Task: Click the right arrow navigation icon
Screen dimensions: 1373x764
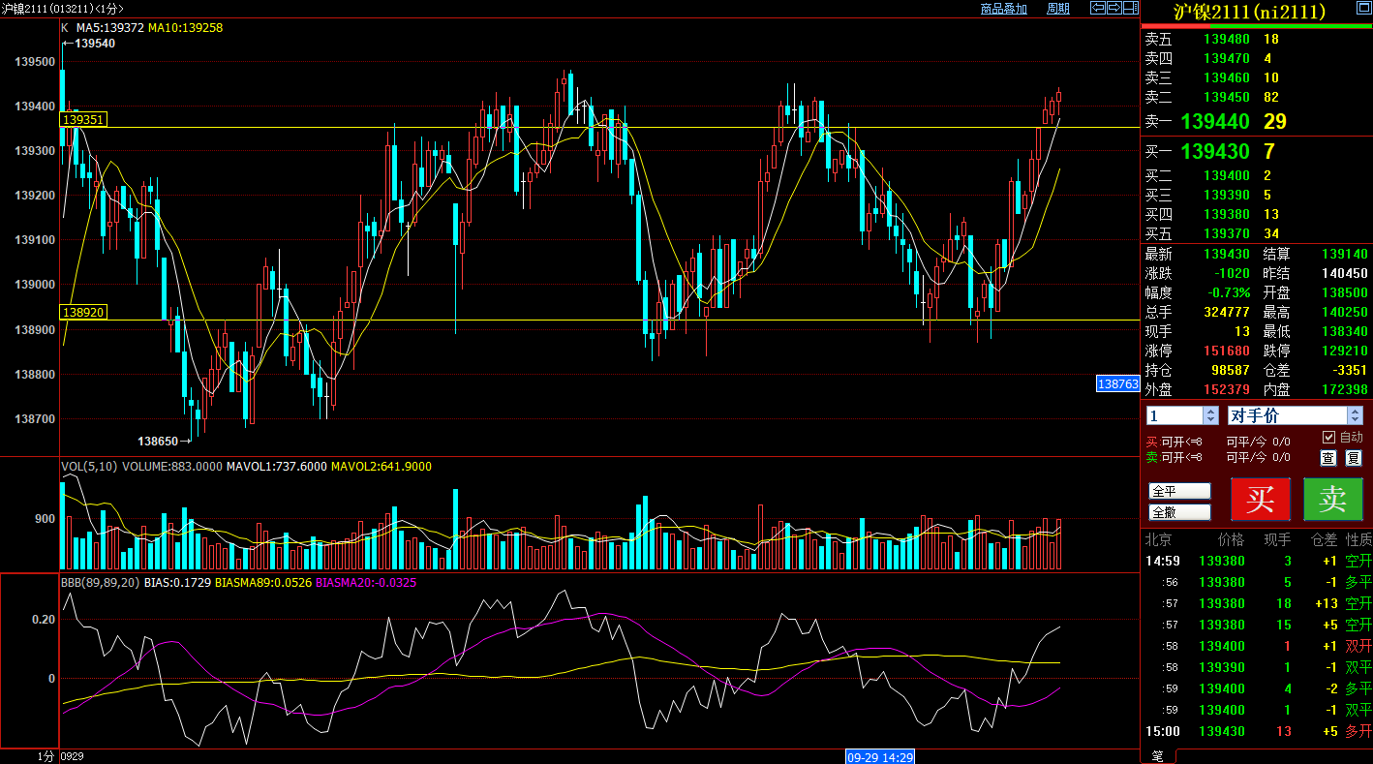Action: pyautogui.click(x=1114, y=8)
